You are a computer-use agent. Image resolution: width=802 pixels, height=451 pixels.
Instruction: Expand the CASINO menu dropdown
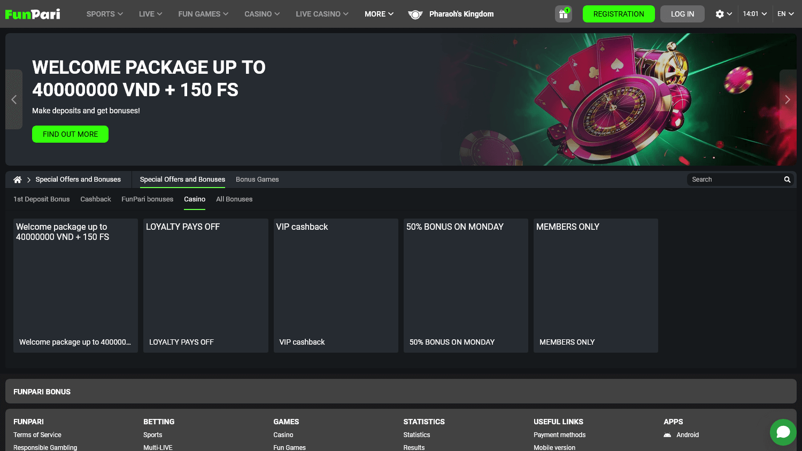[261, 14]
